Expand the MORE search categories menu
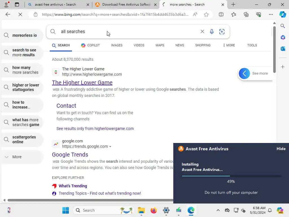 click(x=229, y=45)
